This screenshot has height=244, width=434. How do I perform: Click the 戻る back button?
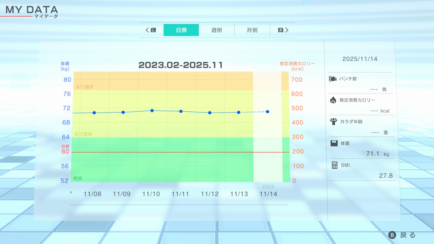coord(402,235)
